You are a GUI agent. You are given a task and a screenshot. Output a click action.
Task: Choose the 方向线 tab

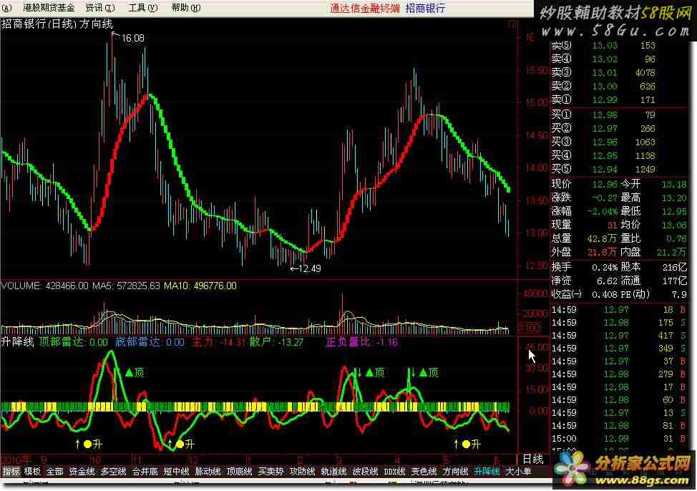[456, 471]
